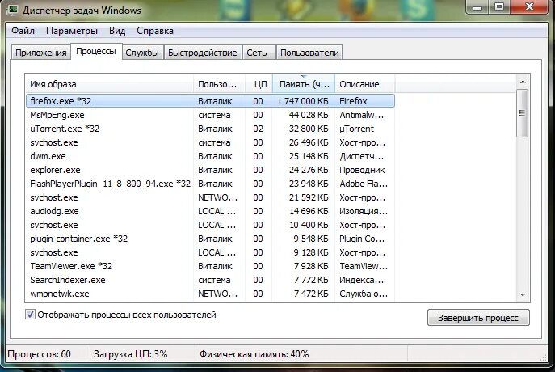Click the process list scrollbar thumb
The height and width of the screenshot is (372, 555).
(x=522, y=113)
